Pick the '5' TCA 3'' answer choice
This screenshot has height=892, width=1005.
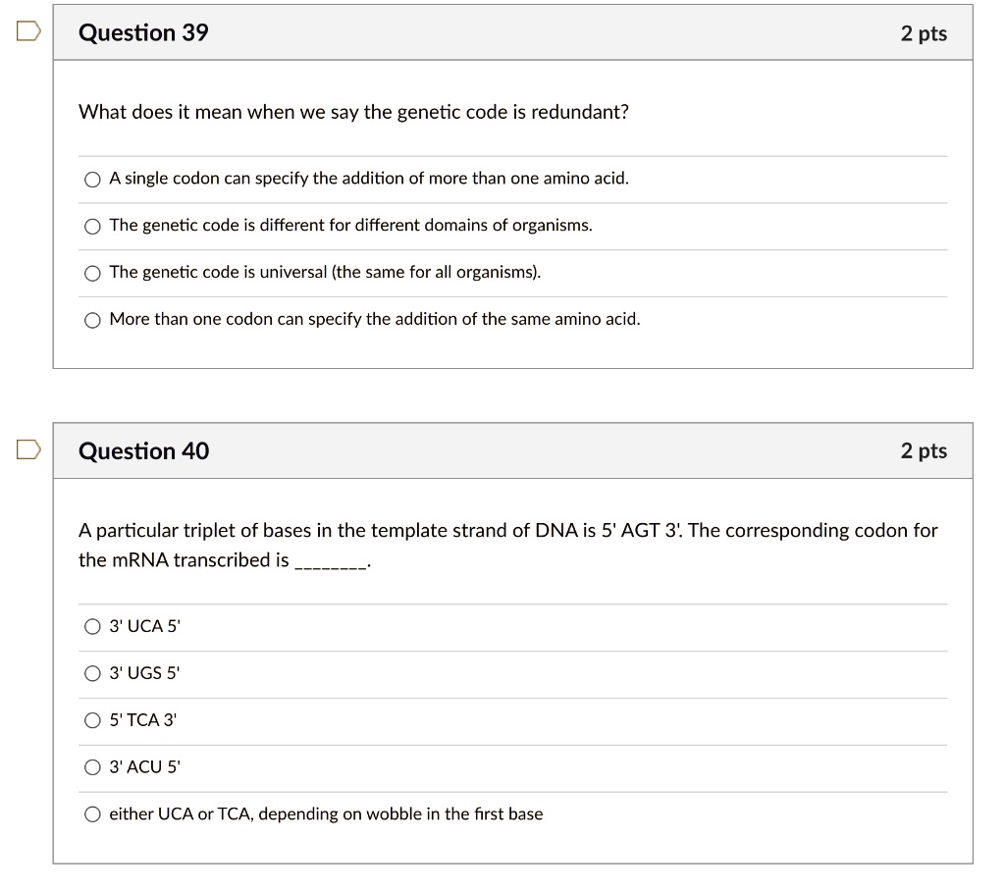point(92,720)
